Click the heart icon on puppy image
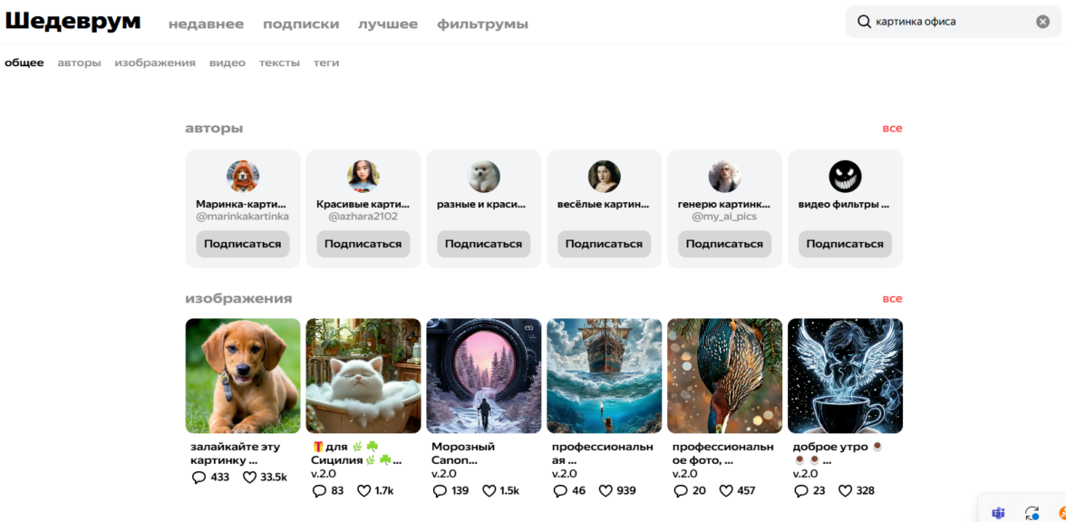Viewport: 1066px width, 522px height. 250,477
